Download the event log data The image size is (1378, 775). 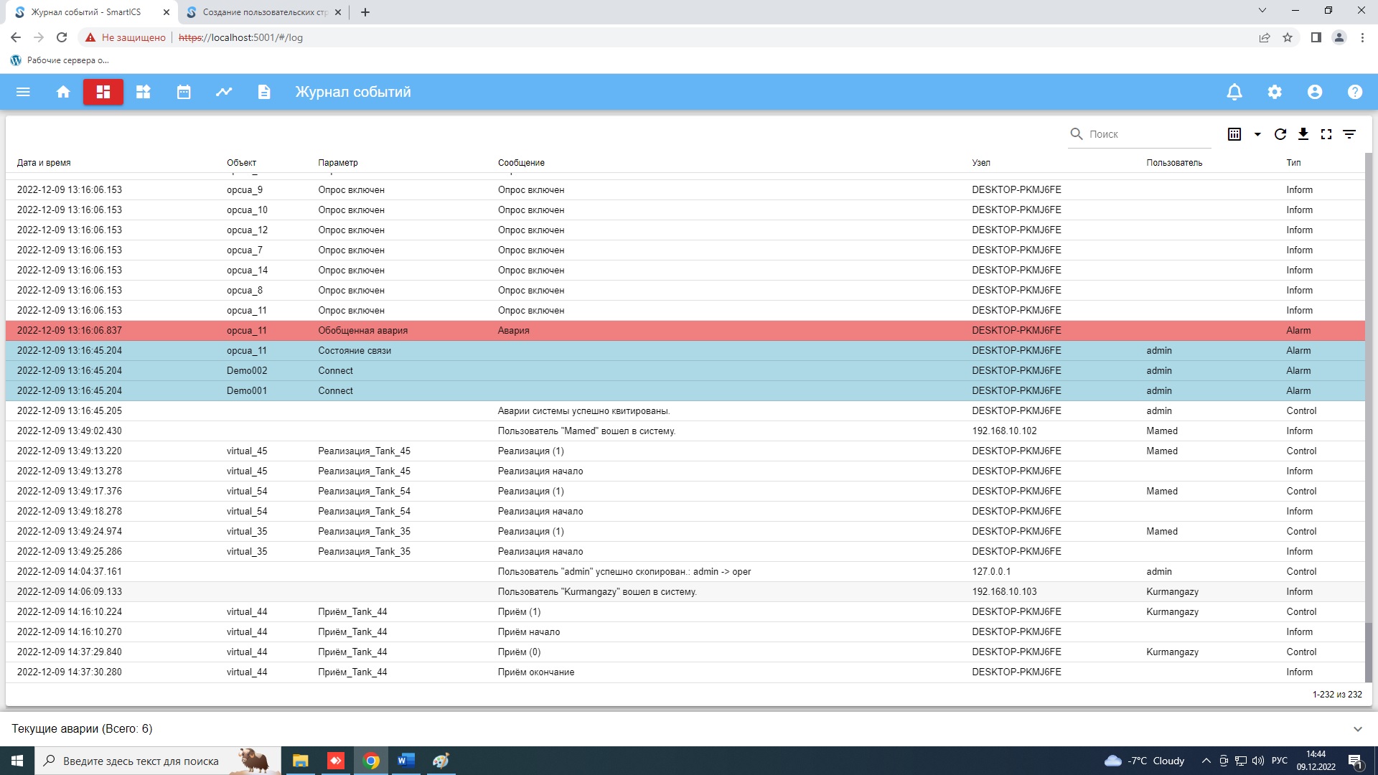tap(1303, 134)
